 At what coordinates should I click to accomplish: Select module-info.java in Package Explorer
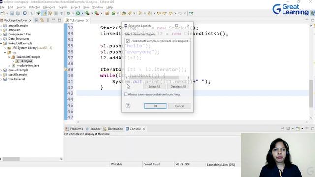[28, 65]
